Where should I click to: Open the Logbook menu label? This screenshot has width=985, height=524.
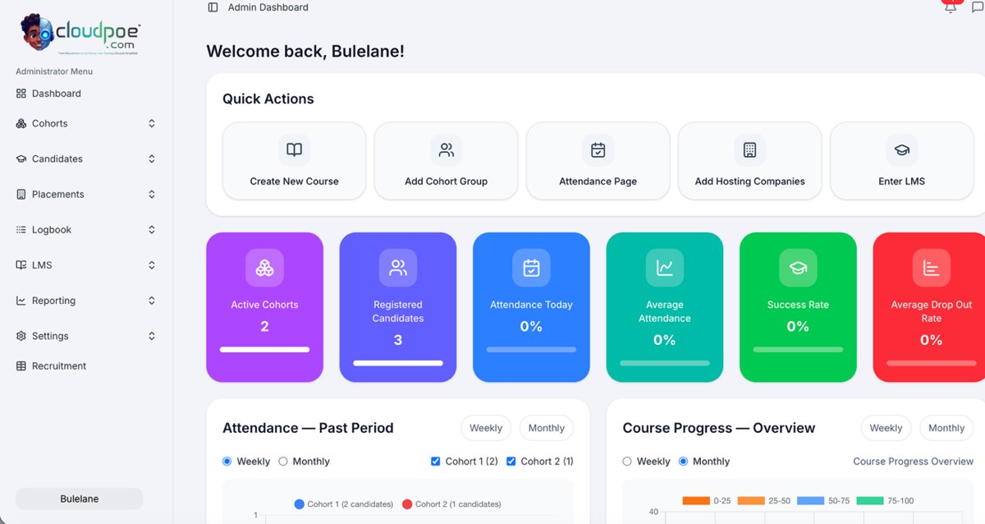[x=52, y=230]
